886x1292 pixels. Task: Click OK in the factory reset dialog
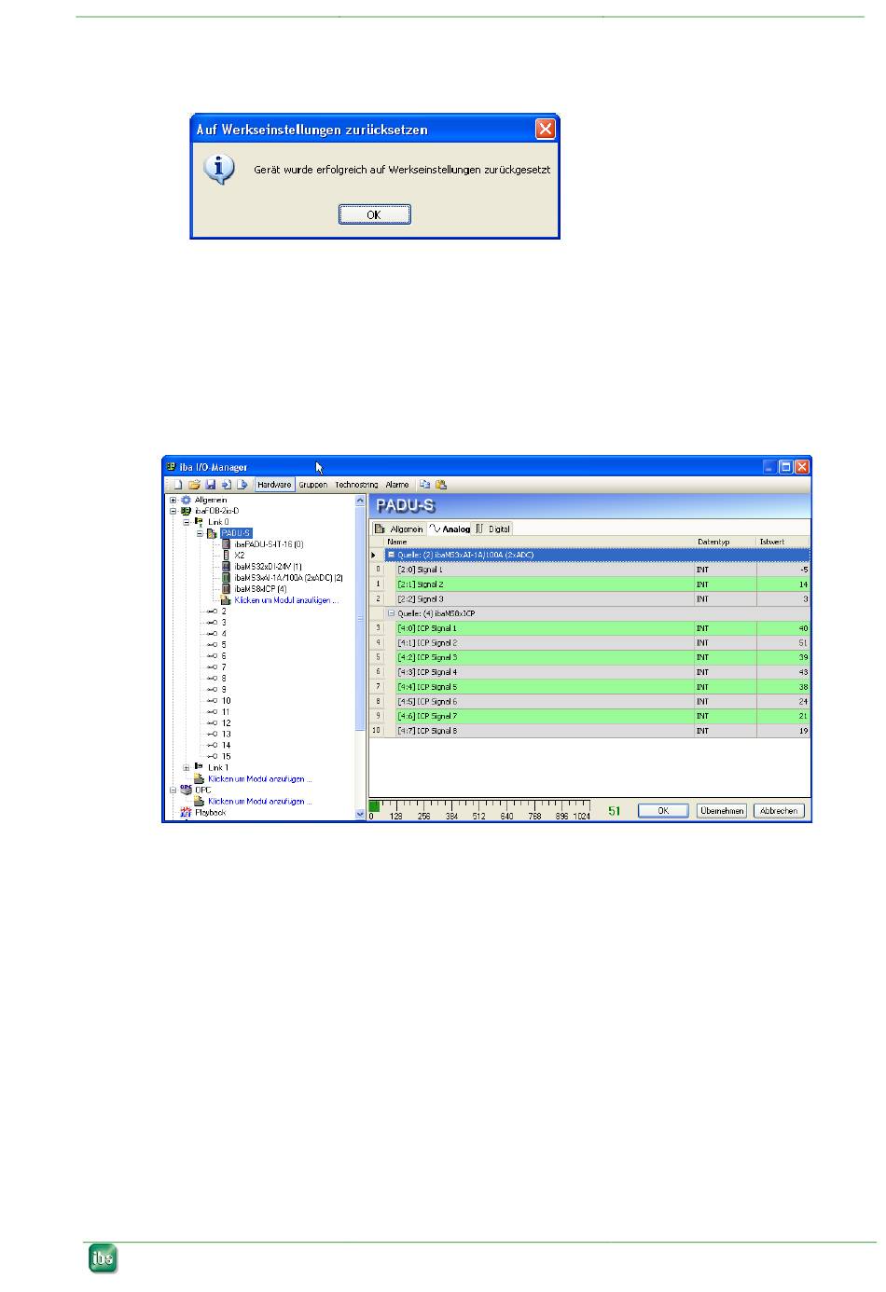[x=374, y=214]
